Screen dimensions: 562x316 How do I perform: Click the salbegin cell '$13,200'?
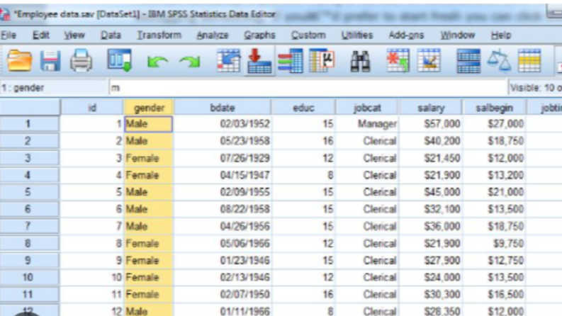coord(494,175)
